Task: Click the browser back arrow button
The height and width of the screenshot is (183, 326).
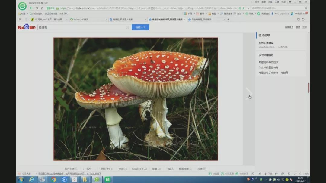Action: tap(31, 8)
